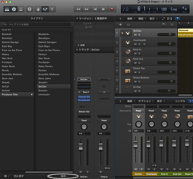This screenshot has height=179, width=193.
Task: Solo the Hi-Hat track
Action: pos(139,91)
